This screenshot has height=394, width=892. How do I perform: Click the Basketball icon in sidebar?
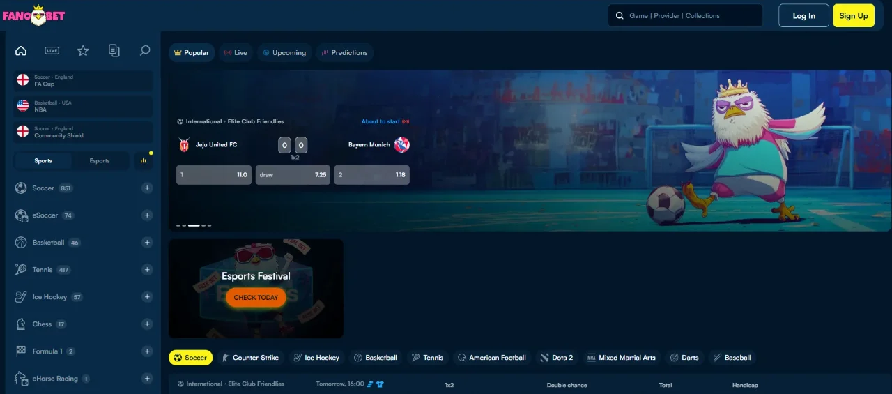pyautogui.click(x=21, y=243)
